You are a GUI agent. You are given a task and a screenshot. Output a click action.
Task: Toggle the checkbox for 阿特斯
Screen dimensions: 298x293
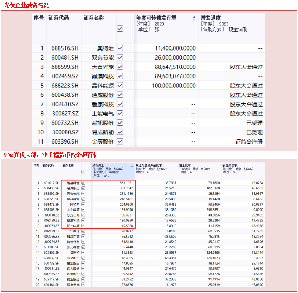pos(83,204)
